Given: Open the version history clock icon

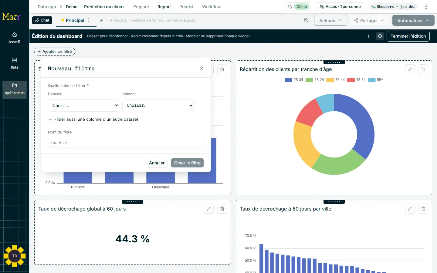Looking at the screenshot, I should pos(306,20).
